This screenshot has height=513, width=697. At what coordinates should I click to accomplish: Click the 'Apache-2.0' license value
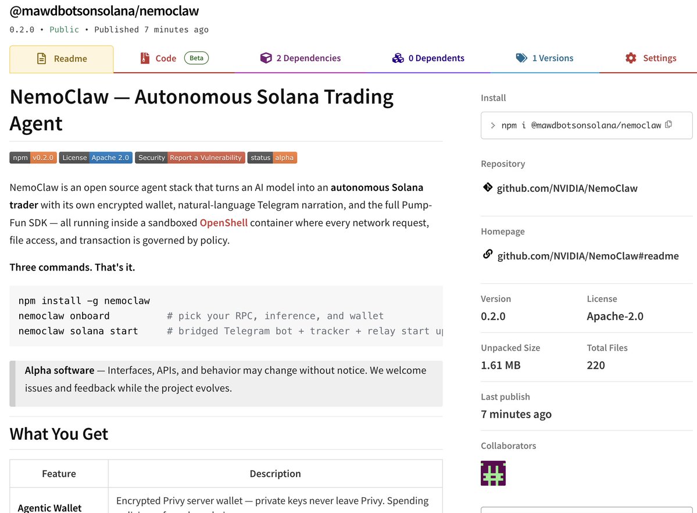pyautogui.click(x=615, y=316)
